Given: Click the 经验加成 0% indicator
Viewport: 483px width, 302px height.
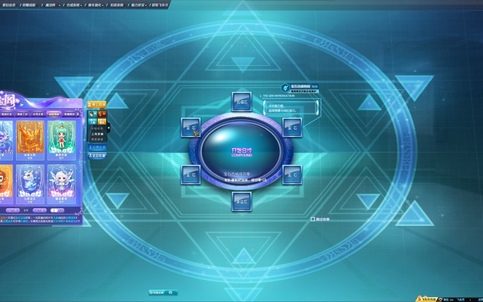Looking at the screenshot, I should click(x=163, y=292).
